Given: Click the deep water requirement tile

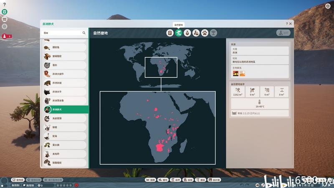Looking at the screenshot, I should pos(281,91).
